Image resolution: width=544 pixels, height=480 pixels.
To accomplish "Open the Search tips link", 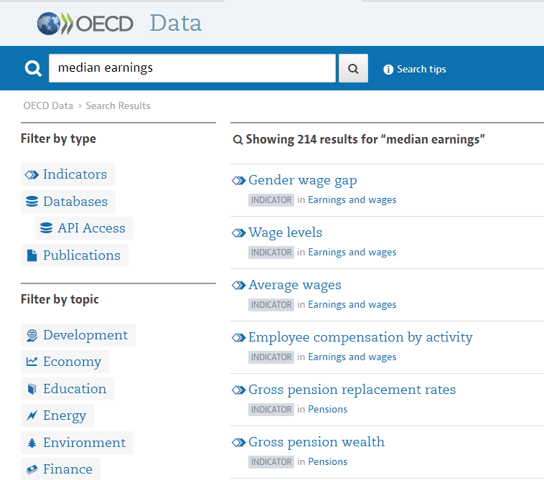I will tap(421, 70).
